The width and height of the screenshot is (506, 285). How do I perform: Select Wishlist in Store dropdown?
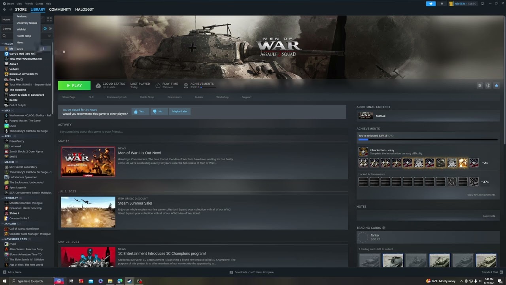(21, 29)
